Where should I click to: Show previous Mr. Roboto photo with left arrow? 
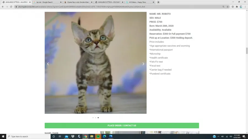pos(48,64)
